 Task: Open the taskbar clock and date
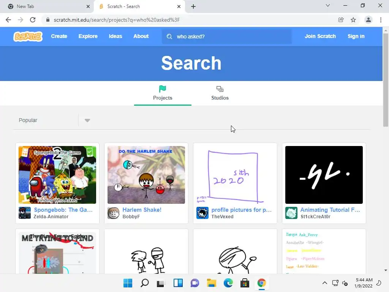point(364,283)
